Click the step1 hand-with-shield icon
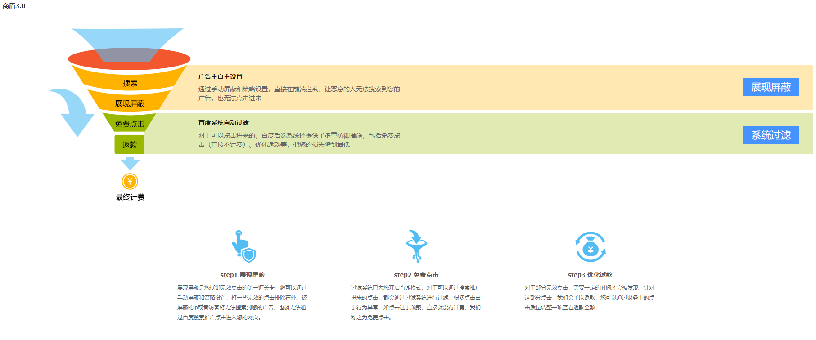 [x=243, y=246]
